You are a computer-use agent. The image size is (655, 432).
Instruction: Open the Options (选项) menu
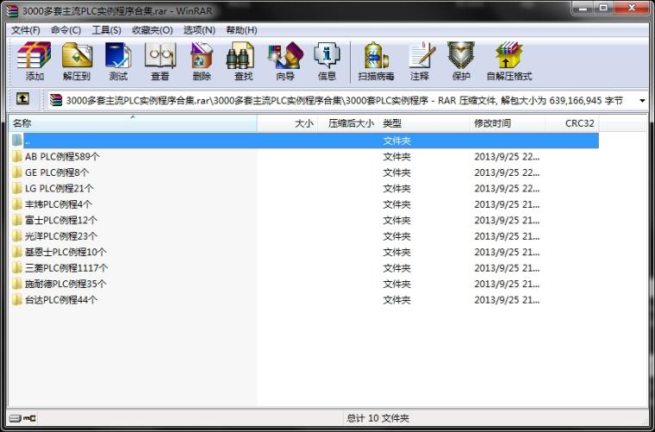[199, 30]
